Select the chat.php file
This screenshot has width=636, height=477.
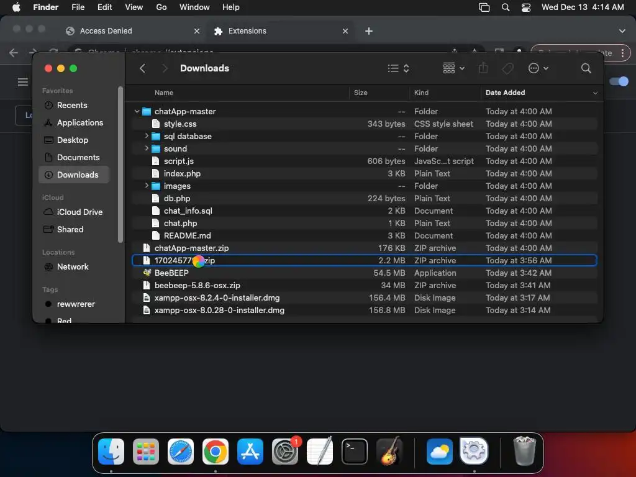pyautogui.click(x=365, y=223)
